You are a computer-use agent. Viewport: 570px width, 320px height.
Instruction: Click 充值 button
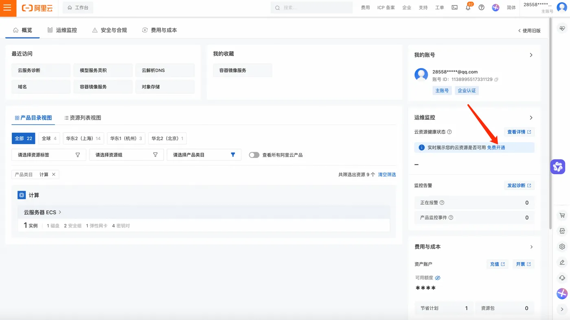coord(498,264)
